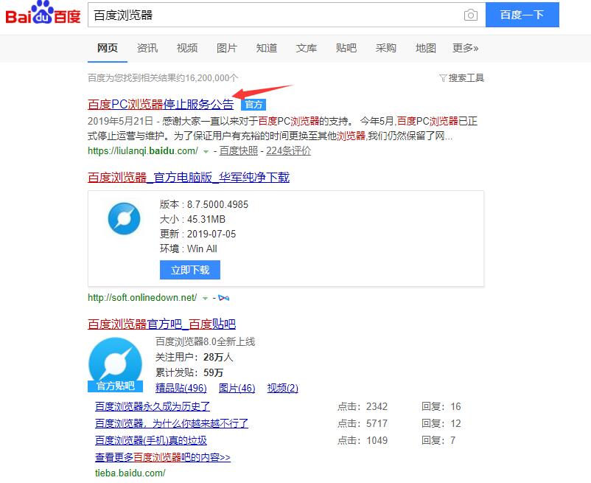Switch to the 网页 tab

108,48
